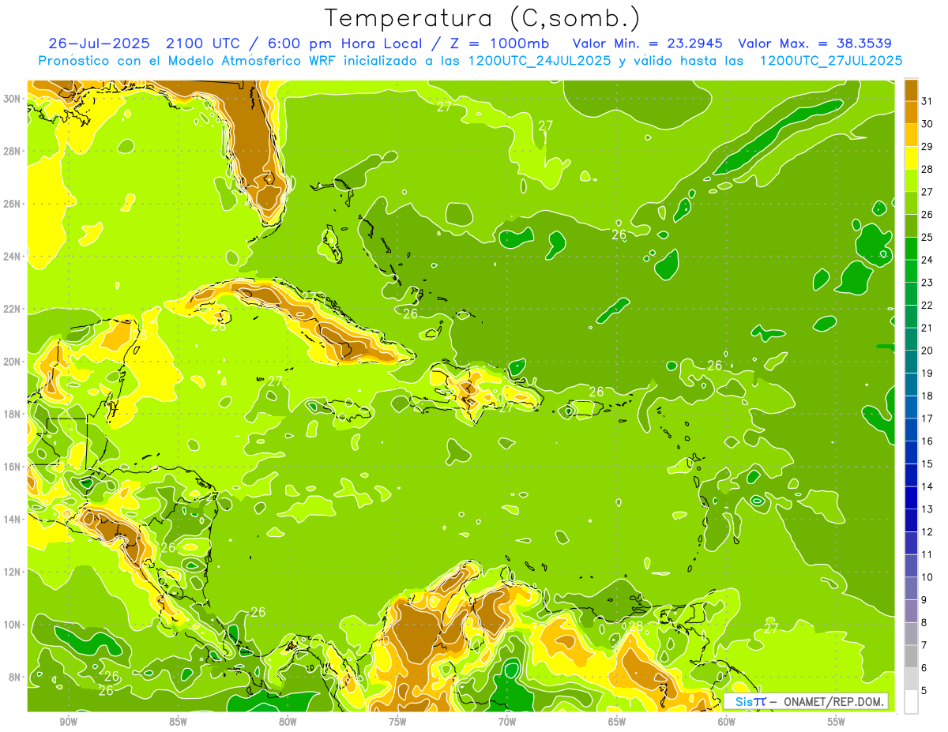Click the "12N" latitude axis label
The width and height of the screenshot is (948, 732).
[12, 572]
